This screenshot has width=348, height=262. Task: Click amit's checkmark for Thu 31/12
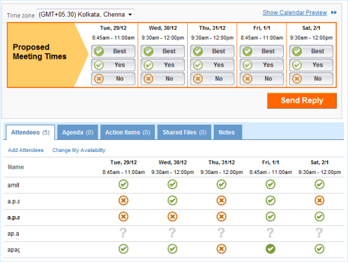click(221, 185)
